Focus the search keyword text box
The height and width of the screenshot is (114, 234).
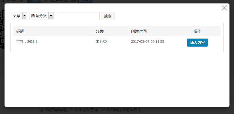click(79, 16)
